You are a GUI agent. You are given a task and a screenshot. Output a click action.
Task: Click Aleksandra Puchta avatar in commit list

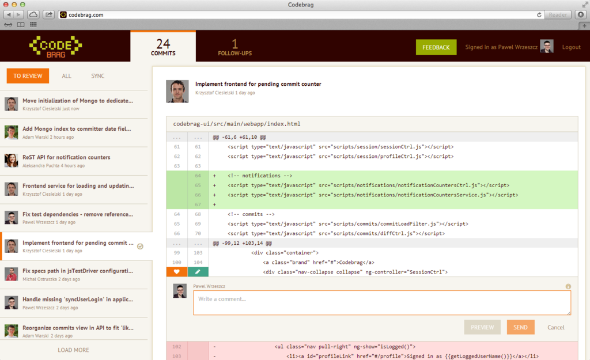click(x=12, y=160)
